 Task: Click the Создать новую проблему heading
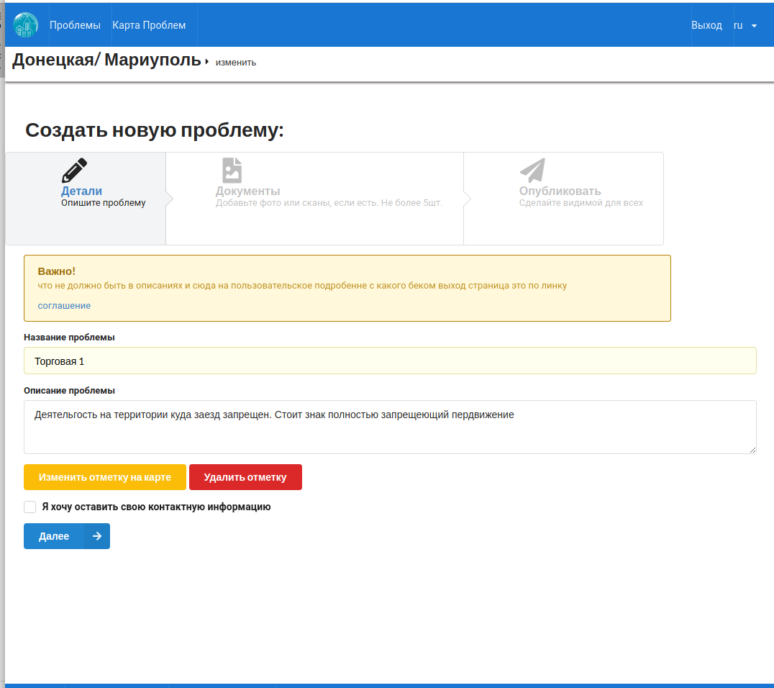pyautogui.click(x=155, y=130)
